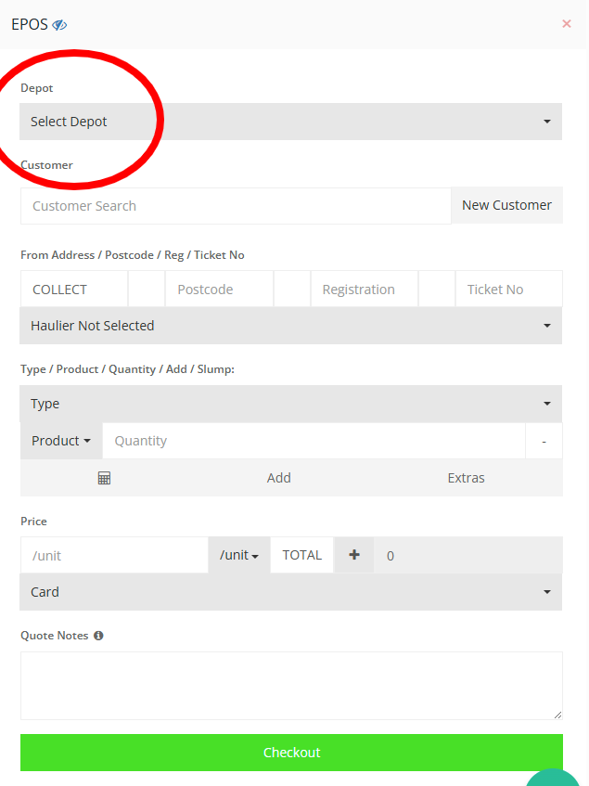Open the Card payment method dropdown

(x=290, y=592)
